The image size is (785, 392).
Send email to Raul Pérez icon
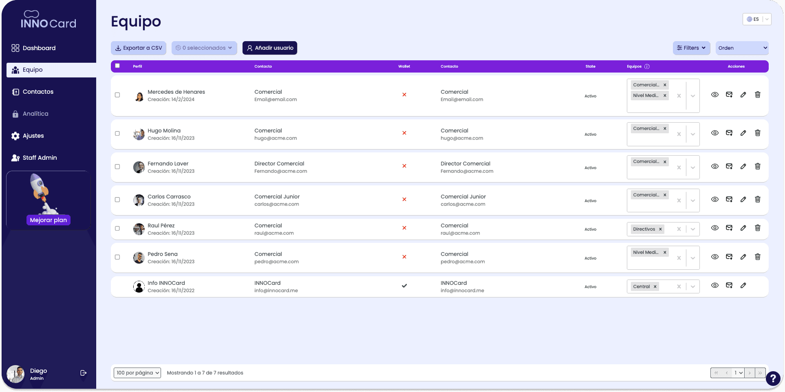tap(729, 228)
